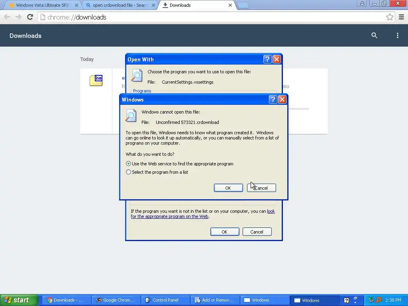This screenshot has width=408, height=306.
Task: Click the Downloads page title
Action: click(x=25, y=35)
